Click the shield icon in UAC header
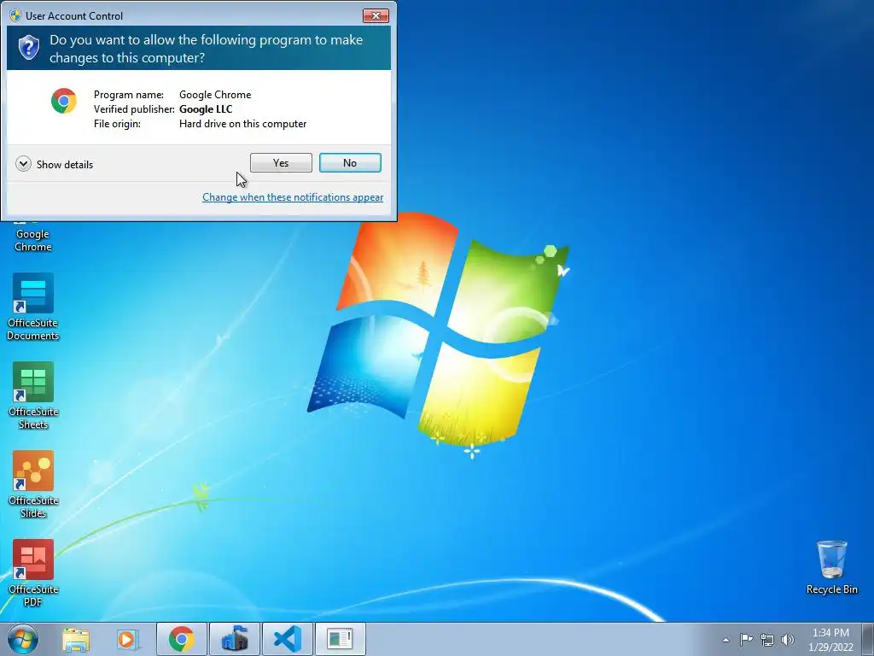This screenshot has width=874, height=656. [29, 48]
